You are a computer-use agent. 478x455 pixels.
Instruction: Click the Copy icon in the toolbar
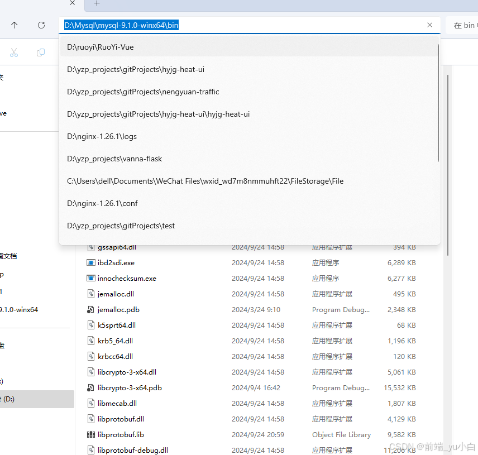coord(40,52)
